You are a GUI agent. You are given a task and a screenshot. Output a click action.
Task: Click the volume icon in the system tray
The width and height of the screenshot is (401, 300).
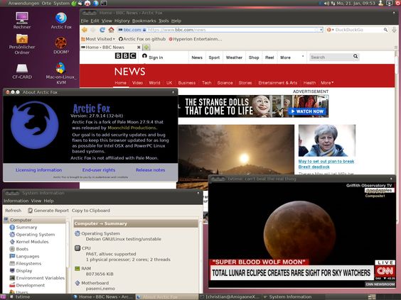(x=327, y=4)
